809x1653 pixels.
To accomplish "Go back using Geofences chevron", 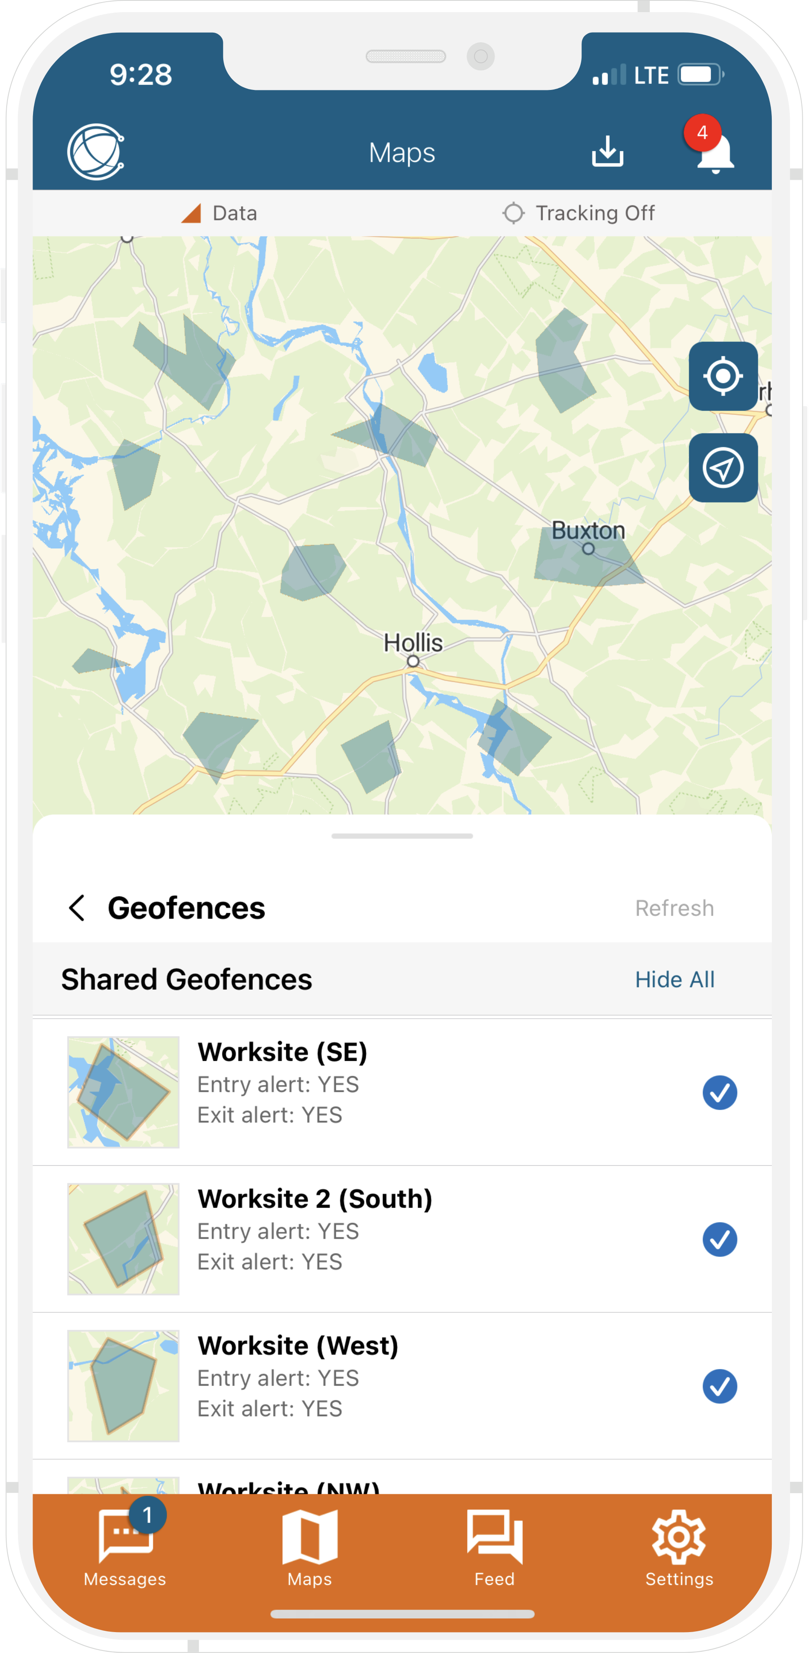I will [x=77, y=908].
